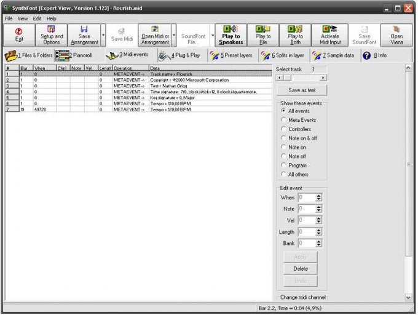Viewport: 418px width, 315px height.
Task: Open the Splits in layer tab
Action: click(283, 55)
